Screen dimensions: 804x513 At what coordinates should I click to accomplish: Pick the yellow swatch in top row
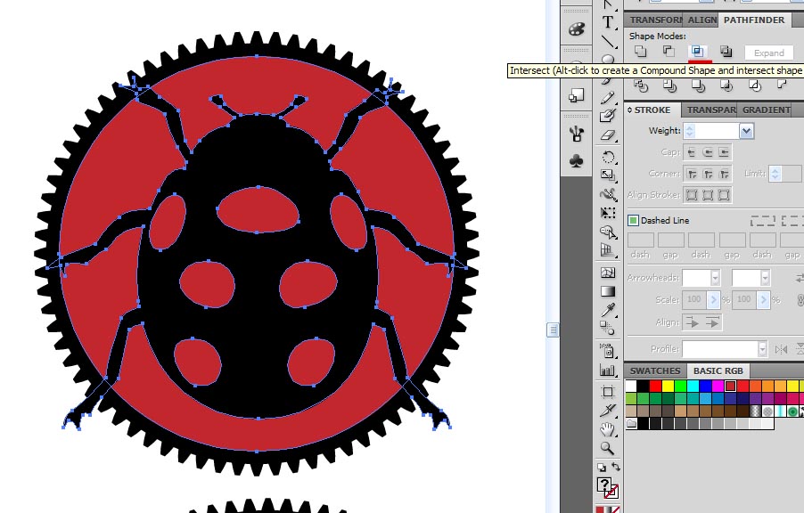point(669,386)
